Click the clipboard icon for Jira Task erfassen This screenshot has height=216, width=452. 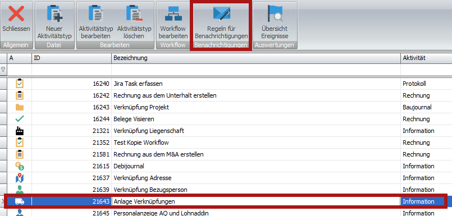click(x=19, y=84)
